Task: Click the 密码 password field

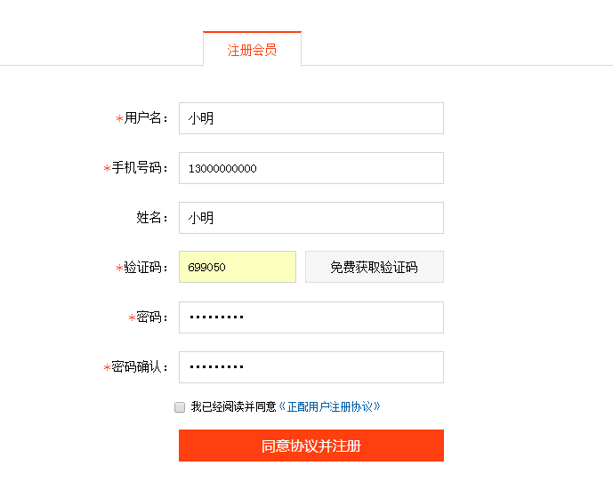Action: 311,317
